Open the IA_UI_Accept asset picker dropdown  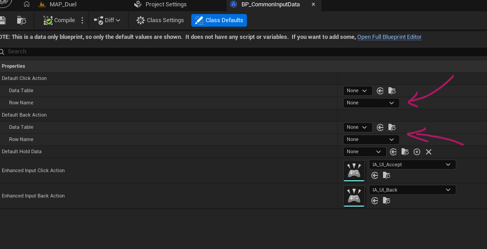[412, 165]
